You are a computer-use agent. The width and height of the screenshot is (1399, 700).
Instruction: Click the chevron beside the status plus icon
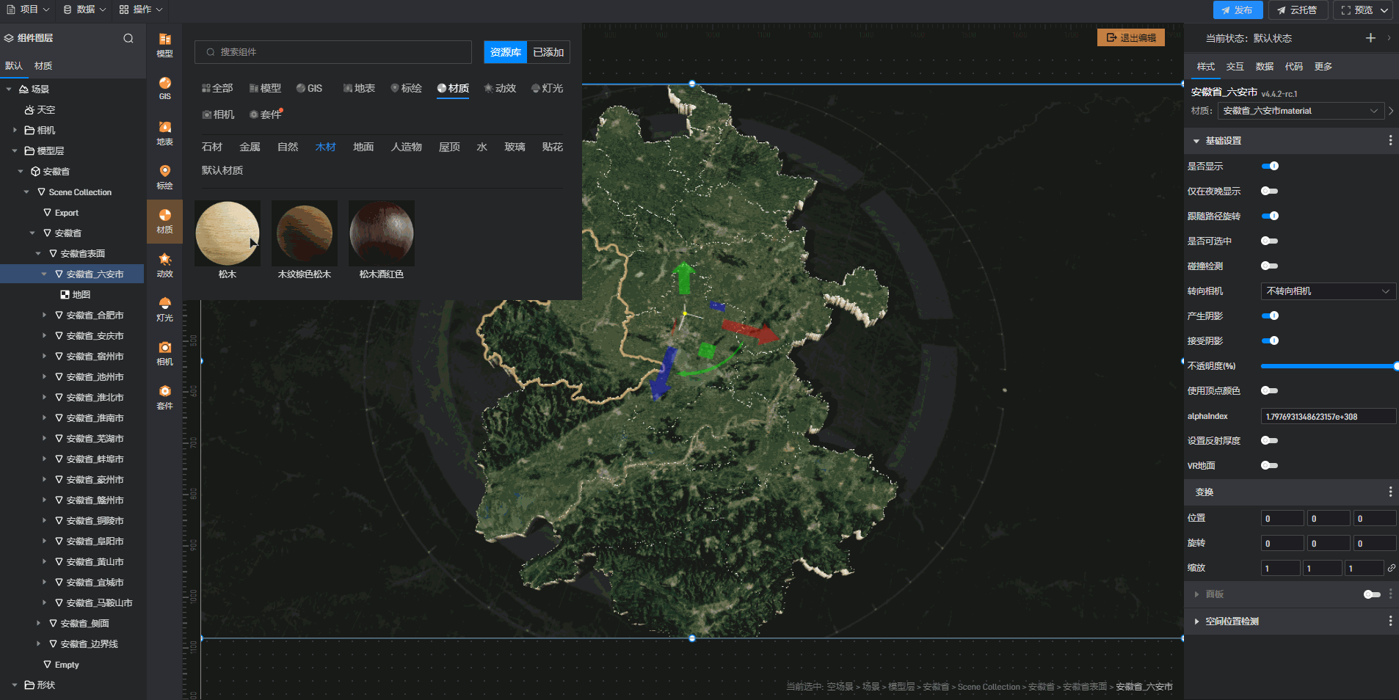coord(1389,37)
